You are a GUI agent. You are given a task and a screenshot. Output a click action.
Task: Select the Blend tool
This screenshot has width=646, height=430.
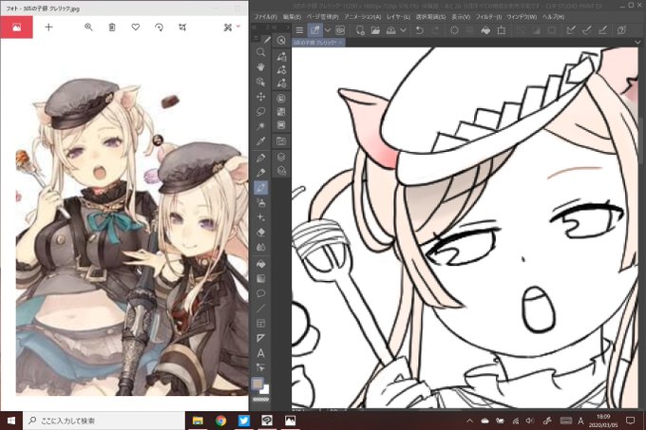[x=260, y=247]
